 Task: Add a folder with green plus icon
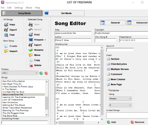coord(41,73)
